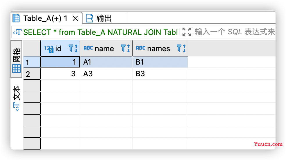Open the filter icon on the name column

(123, 48)
